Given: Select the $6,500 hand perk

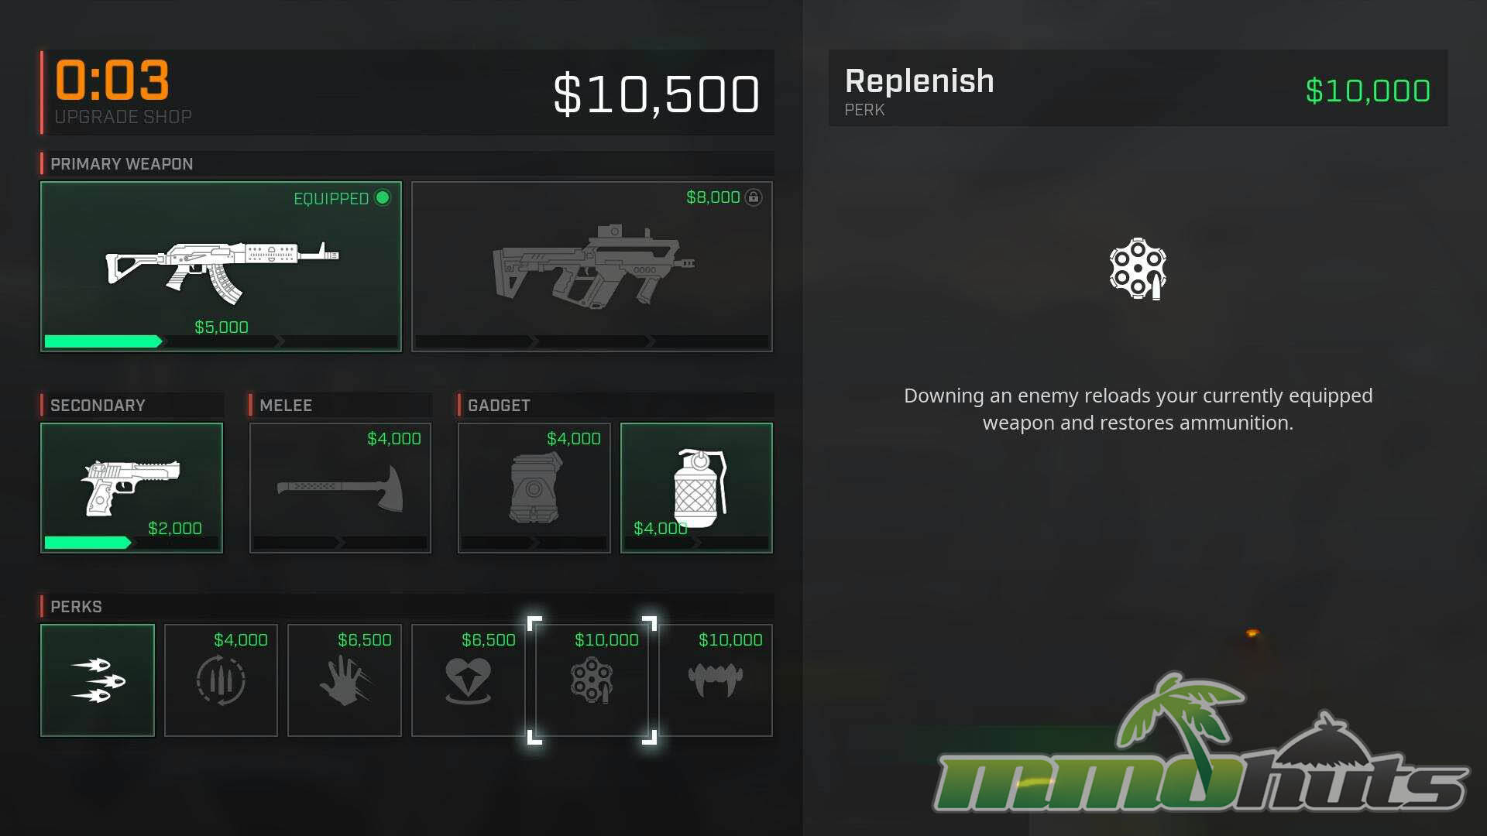Looking at the screenshot, I should point(345,680).
